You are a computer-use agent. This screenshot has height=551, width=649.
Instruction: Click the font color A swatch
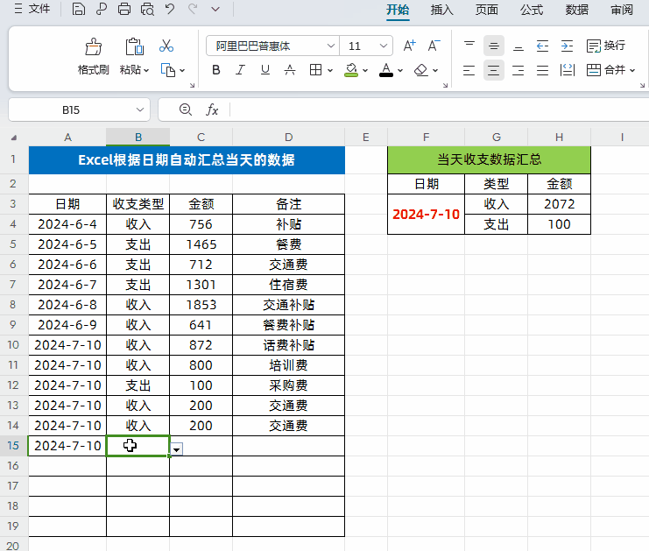click(386, 70)
